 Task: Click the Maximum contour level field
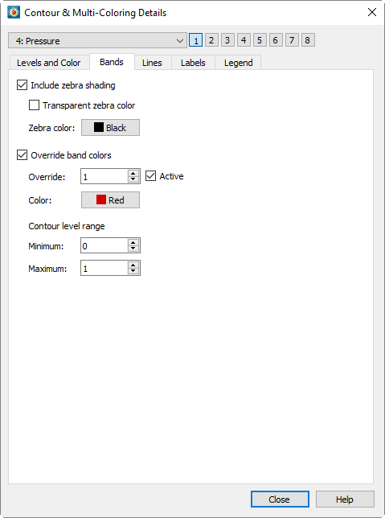click(x=104, y=269)
